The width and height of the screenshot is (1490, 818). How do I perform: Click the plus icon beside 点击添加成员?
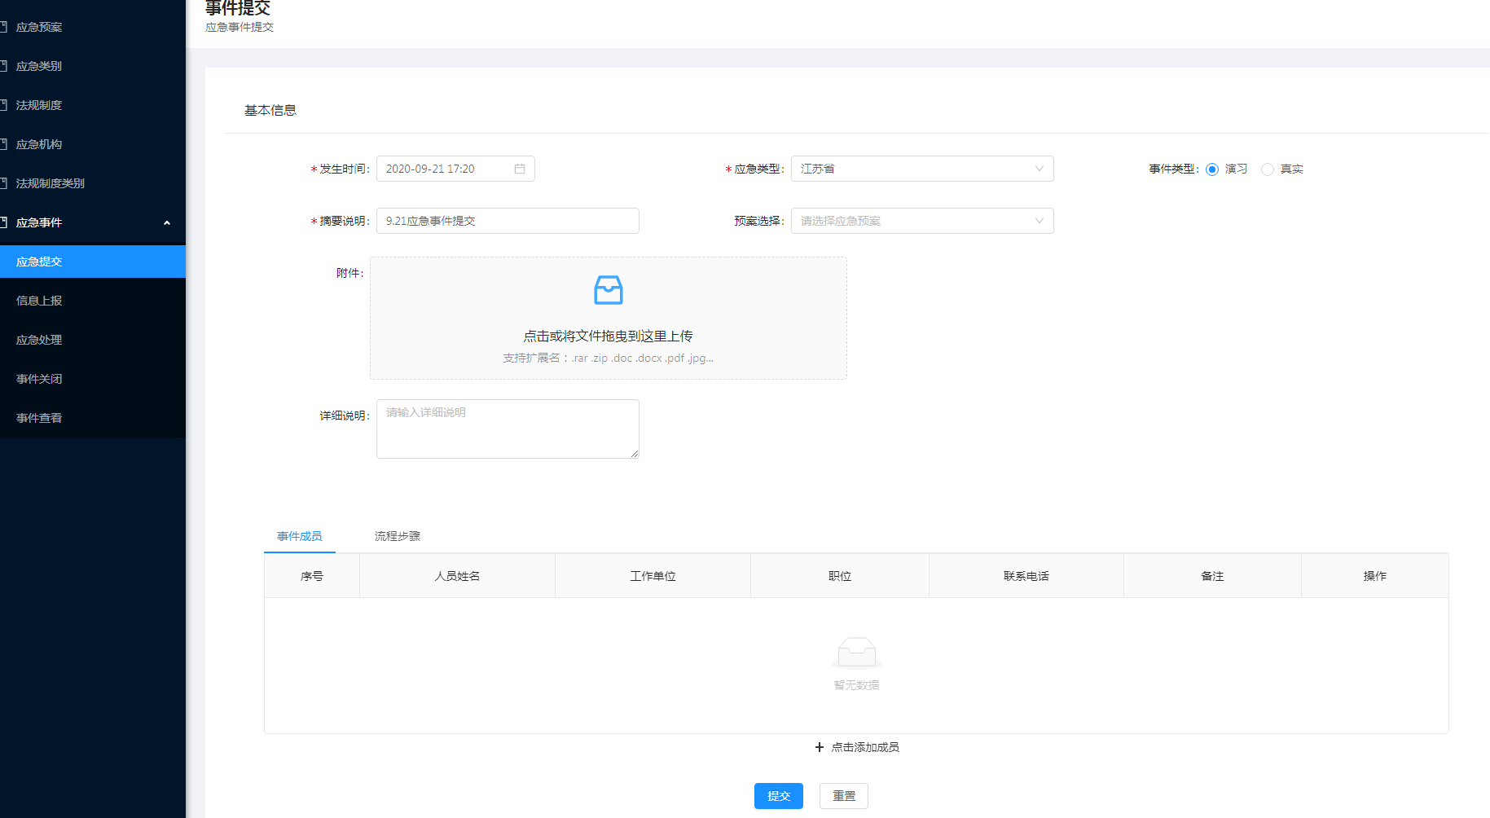(x=820, y=747)
